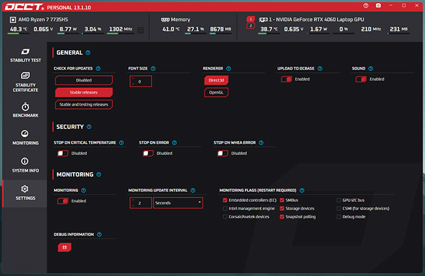Go to the Benchmark section
425x276 pixels.
tap(25, 110)
